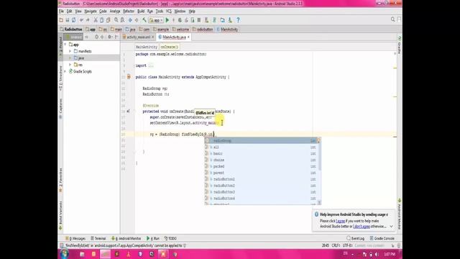
Task: Open the Gradle Console
Action: (382, 238)
